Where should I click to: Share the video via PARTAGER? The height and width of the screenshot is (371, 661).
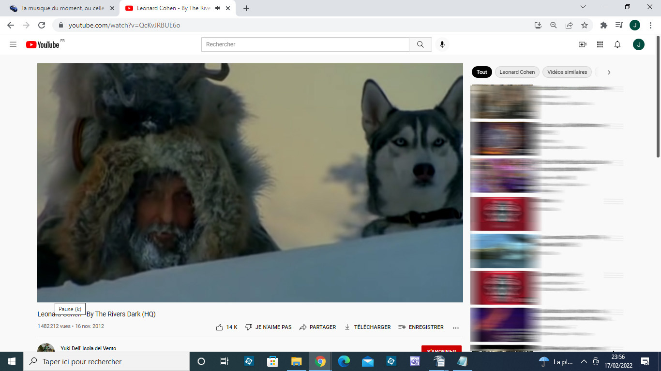coord(317,327)
